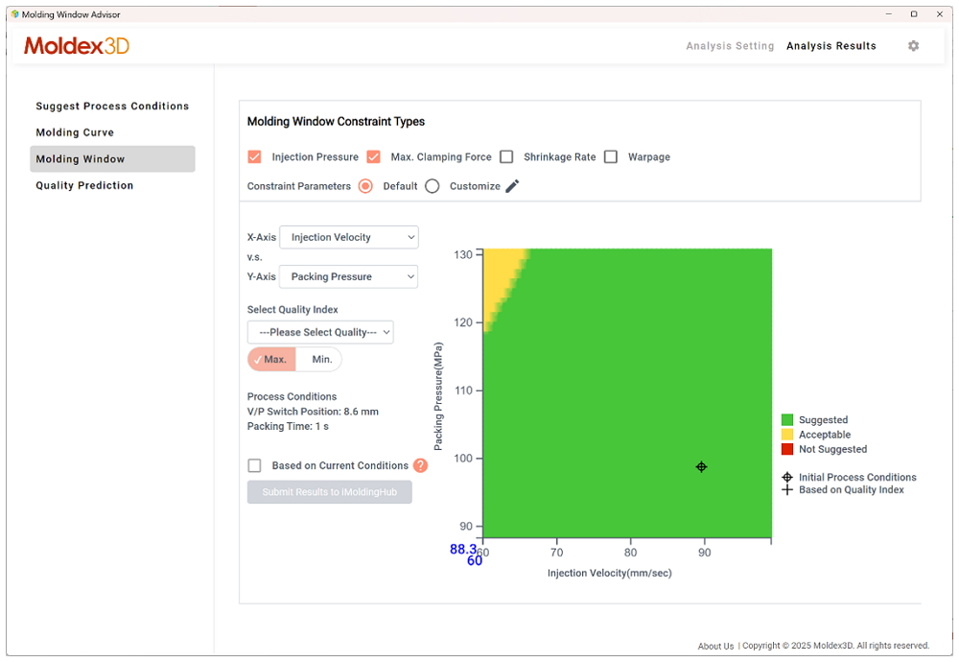Click the Min. toggle button
The image size is (959, 662).
pos(321,360)
